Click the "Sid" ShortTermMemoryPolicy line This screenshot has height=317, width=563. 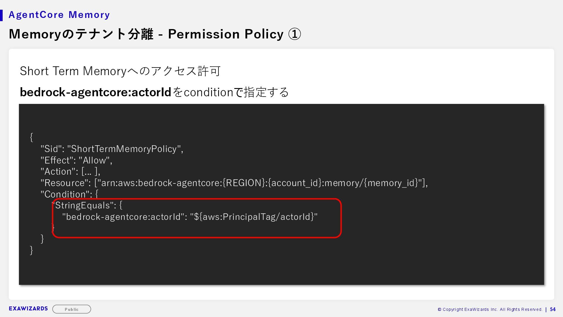point(112,149)
